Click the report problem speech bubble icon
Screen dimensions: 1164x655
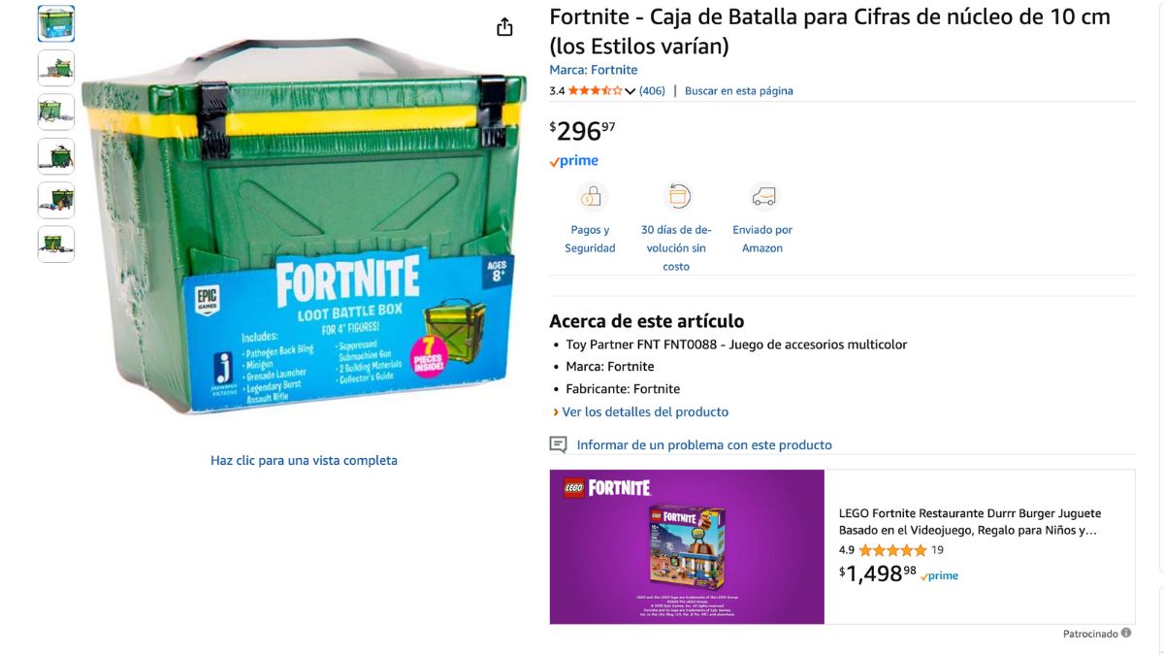(558, 444)
